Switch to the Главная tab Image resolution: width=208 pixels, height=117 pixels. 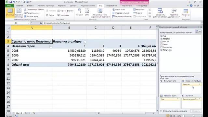(19, 6)
